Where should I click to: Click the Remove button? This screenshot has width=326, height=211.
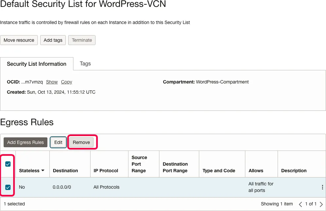tap(81, 142)
